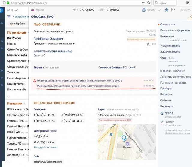
Task: Click the Изменить button
Action: click(185, 10)
